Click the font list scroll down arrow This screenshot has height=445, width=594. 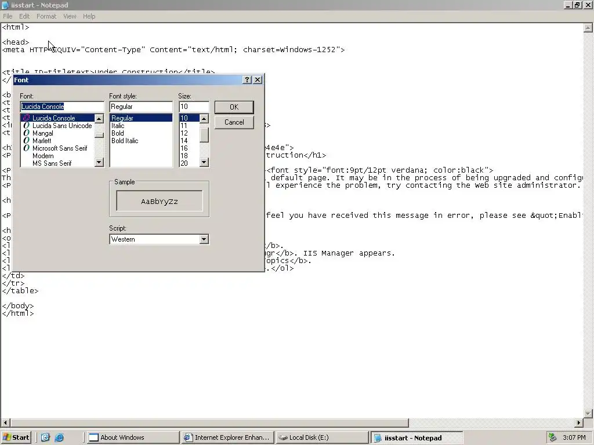click(99, 163)
